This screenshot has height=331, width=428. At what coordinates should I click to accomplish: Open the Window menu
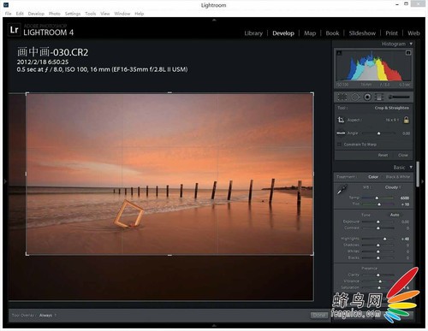click(x=122, y=14)
